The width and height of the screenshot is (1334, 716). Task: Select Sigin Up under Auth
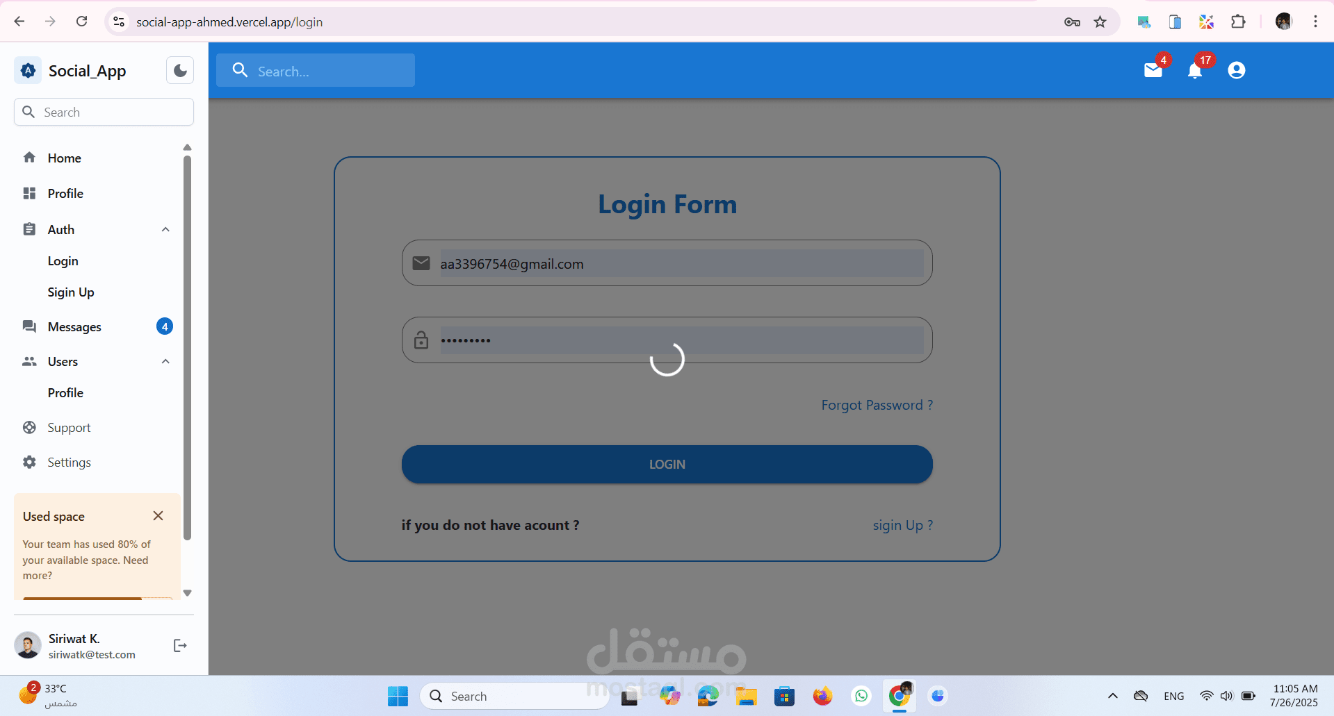(x=71, y=292)
